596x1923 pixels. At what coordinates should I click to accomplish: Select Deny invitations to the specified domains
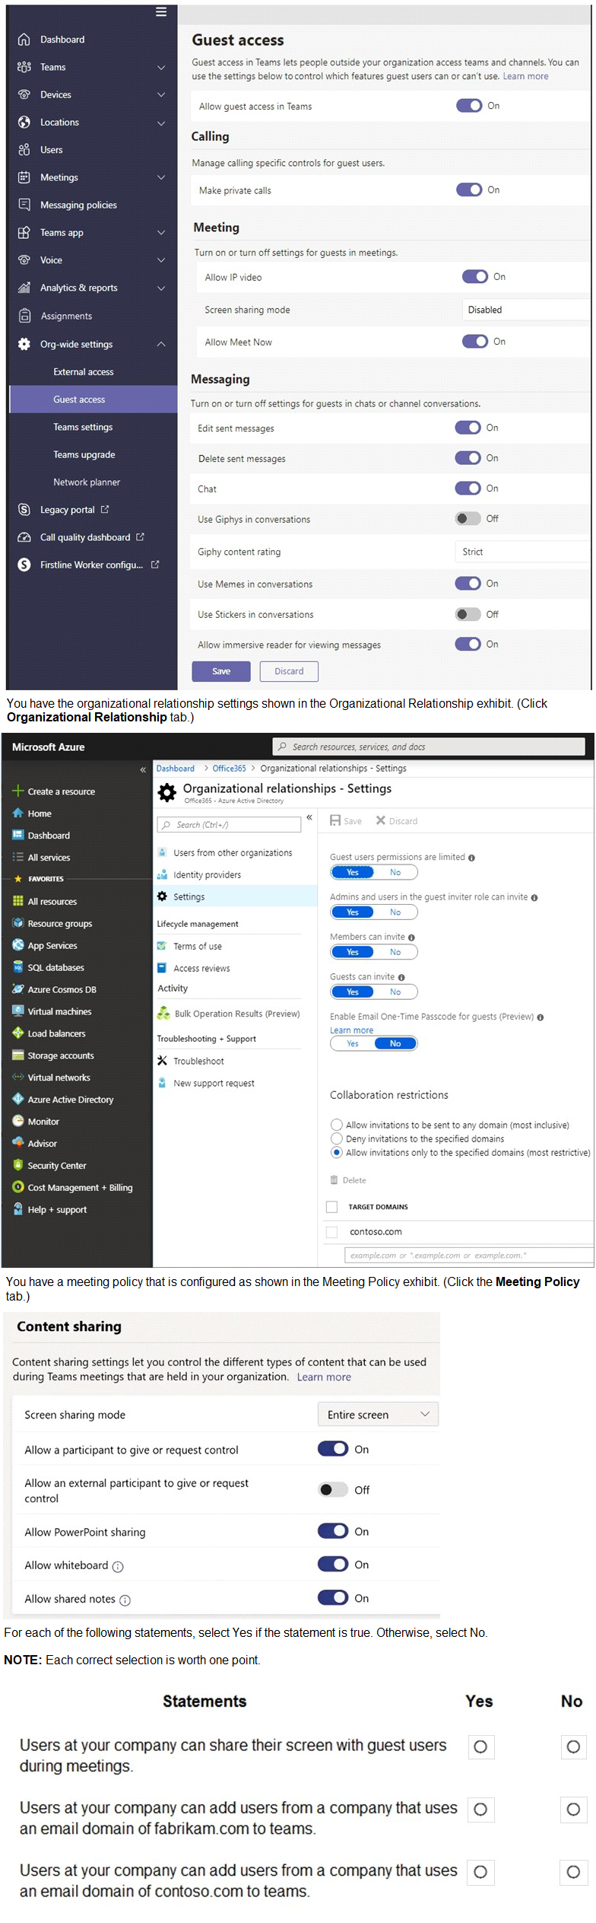coord(337,1138)
